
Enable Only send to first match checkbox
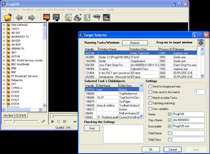point(150,92)
